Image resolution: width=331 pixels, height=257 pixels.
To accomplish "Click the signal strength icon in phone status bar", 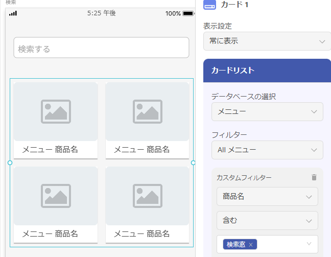I will click(13, 13).
